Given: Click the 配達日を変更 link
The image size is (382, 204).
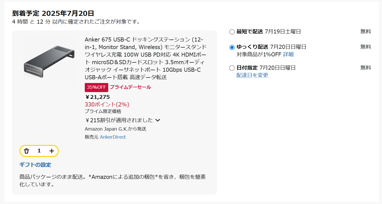Looking at the screenshot, I should point(252,75).
